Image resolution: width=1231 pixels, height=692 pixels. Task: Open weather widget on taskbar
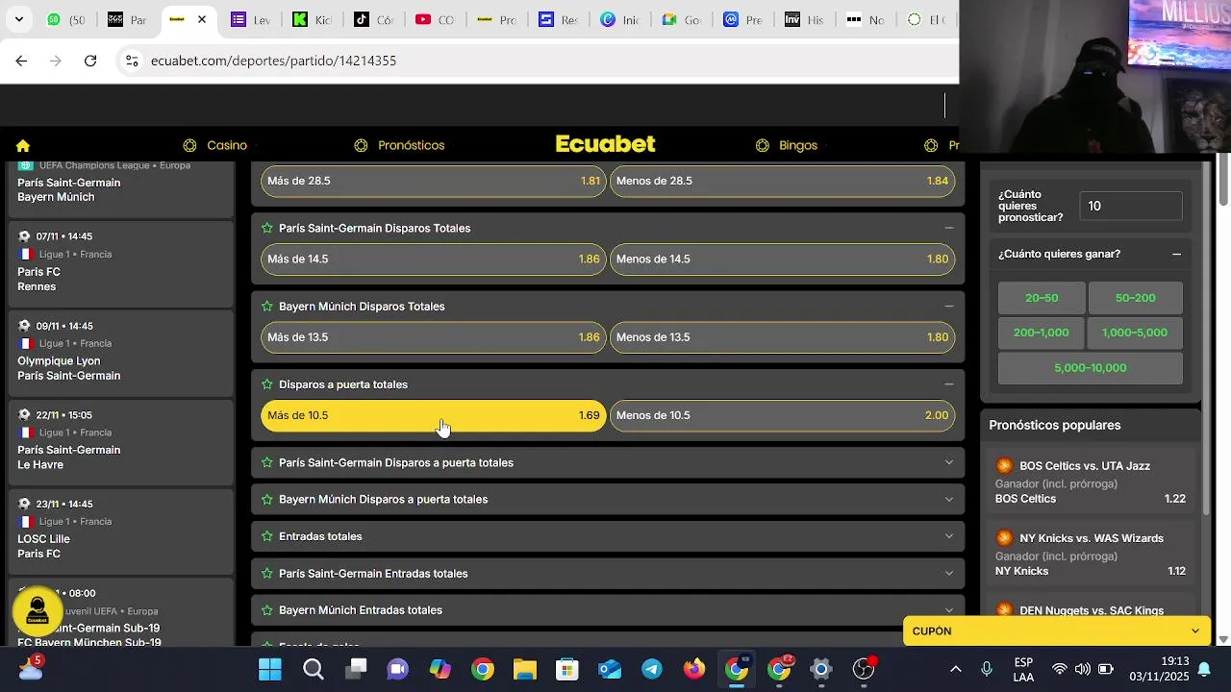30,668
